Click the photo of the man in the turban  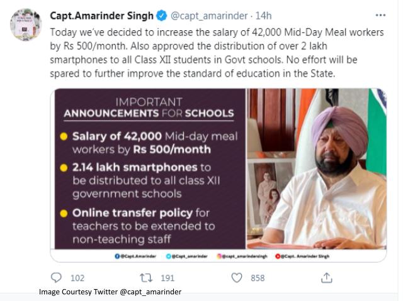317,168
